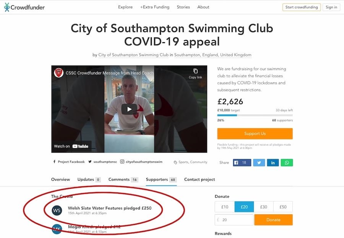
Task: Select the £30 donation amount
Action: coord(263,207)
